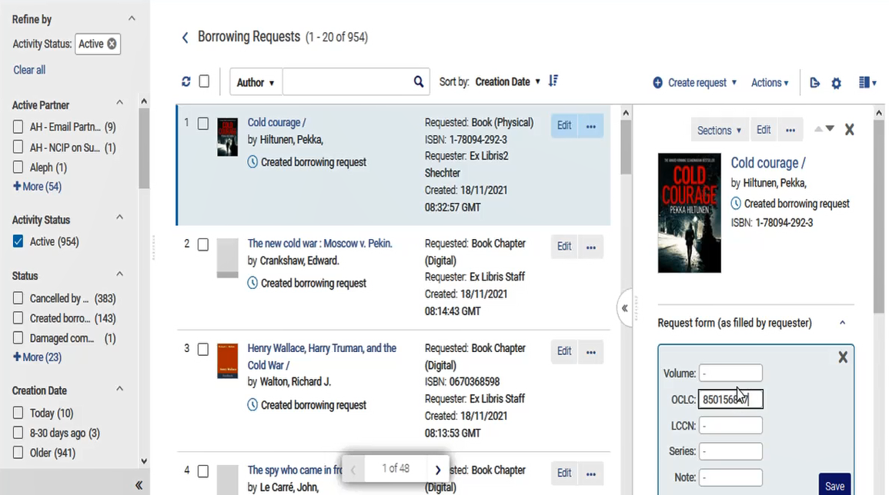The width and height of the screenshot is (889, 495).
Task: Click into the OCLC number field
Action: point(730,399)
